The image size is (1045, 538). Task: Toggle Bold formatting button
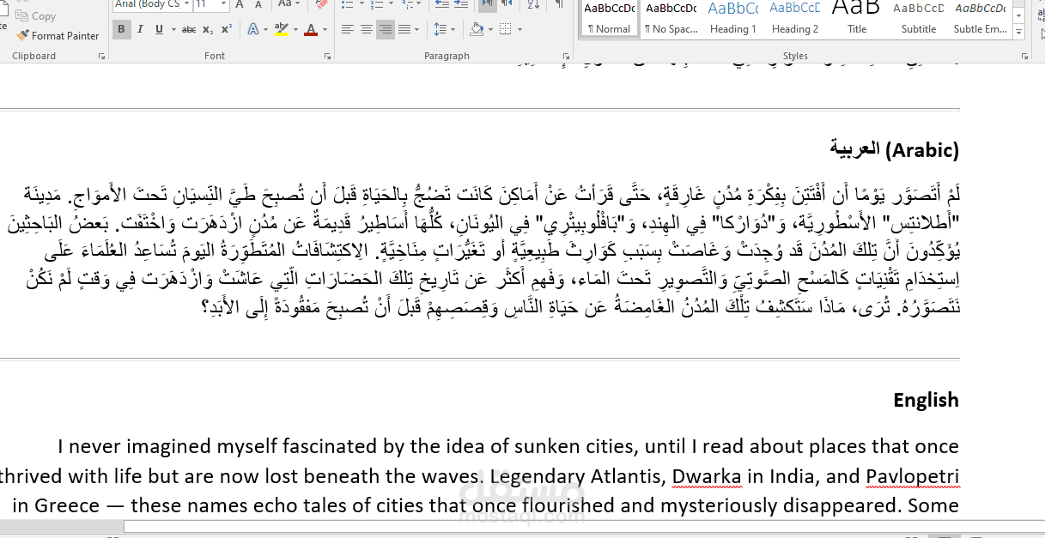point(121,29)
